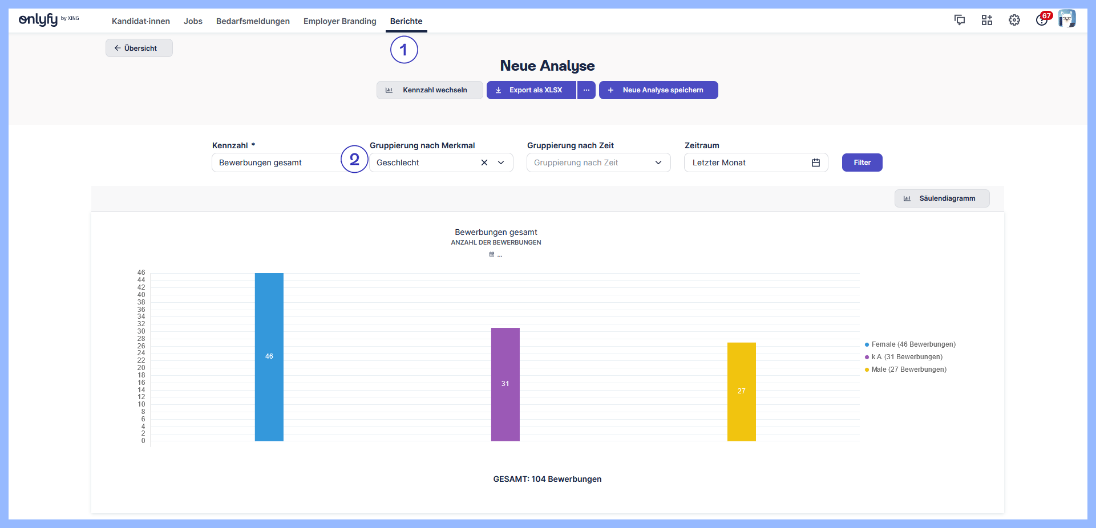Open the add apps grid icon
The width and height of the screenshot is (1096, 528).
click(x=987, y=21)
